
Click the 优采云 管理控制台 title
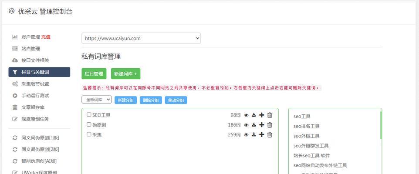(45, 11)
